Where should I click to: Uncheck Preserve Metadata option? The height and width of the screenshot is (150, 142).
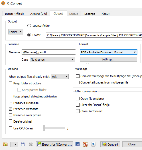point(10,109)
